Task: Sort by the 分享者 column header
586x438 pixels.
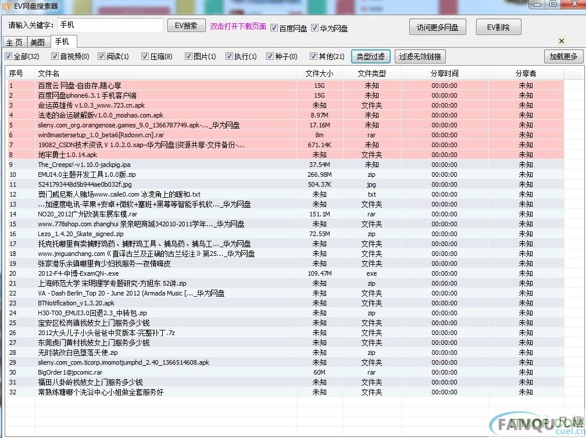Action: click(526, 74)
